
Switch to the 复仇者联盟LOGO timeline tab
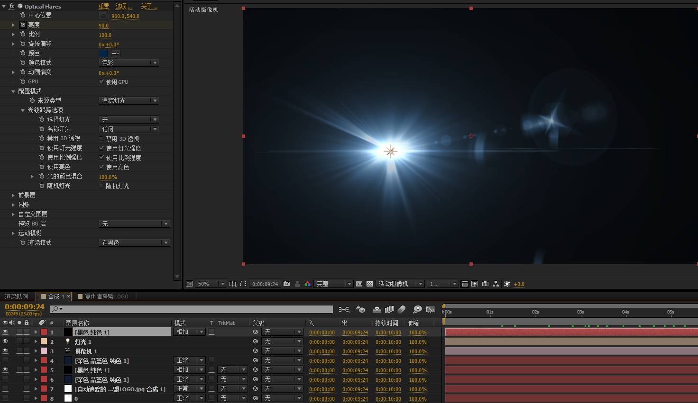coord(103,296)
